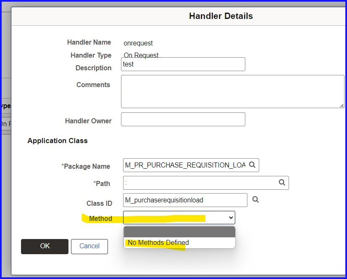Open Path lookup magnifier icon
Screen dimensions: 347x279
tap(282, 182)
